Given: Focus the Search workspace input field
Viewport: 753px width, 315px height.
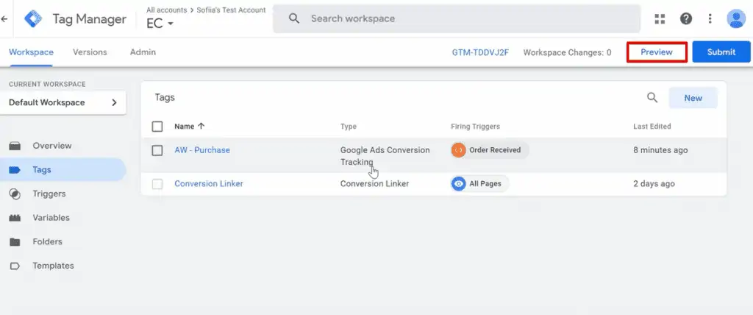Looking at the screenshot, I should [x=456, y=18].
